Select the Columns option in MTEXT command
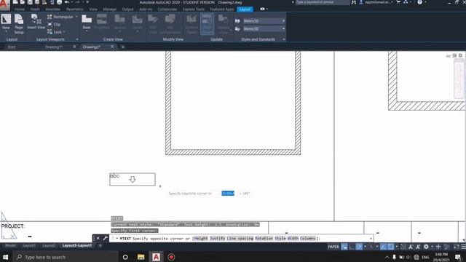The height and width of the screenshot is (262, 466). click(x=307, y=238)
